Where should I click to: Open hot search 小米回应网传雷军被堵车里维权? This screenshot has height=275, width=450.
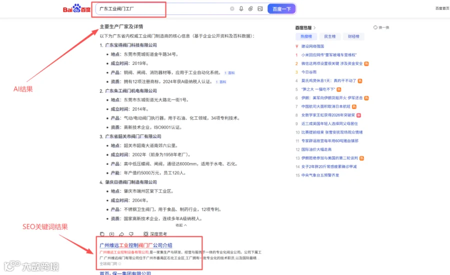(329, 55)
